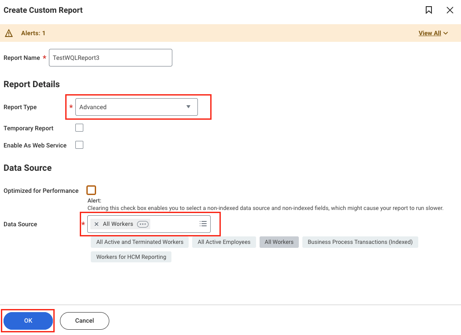Click the bookmark icon in the header
Viewport: 461px width, 335px height.
click(x=428, y=10)
